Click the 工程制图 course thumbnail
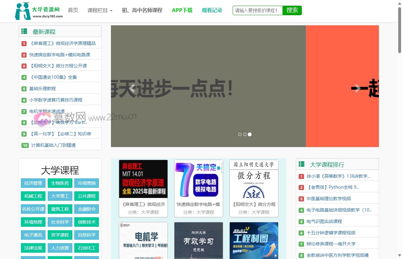Viewport: 402px width, 259px height. tap(254, 240)
